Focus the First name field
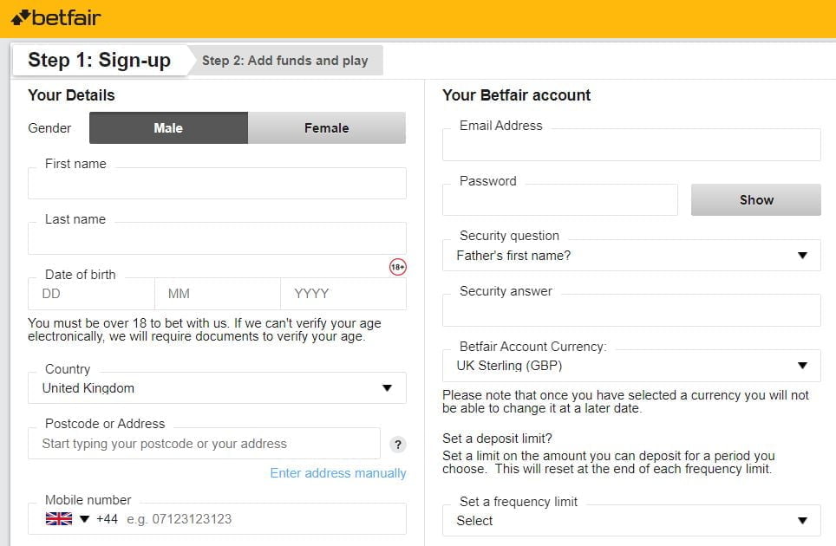 (217, 185)
